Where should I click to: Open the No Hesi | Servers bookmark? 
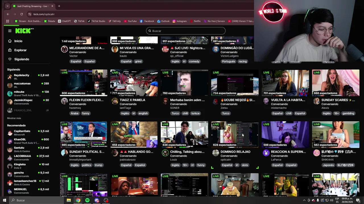tap(214, 21)
